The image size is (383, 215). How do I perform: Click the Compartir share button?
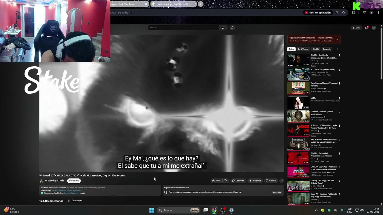[238, 181]
